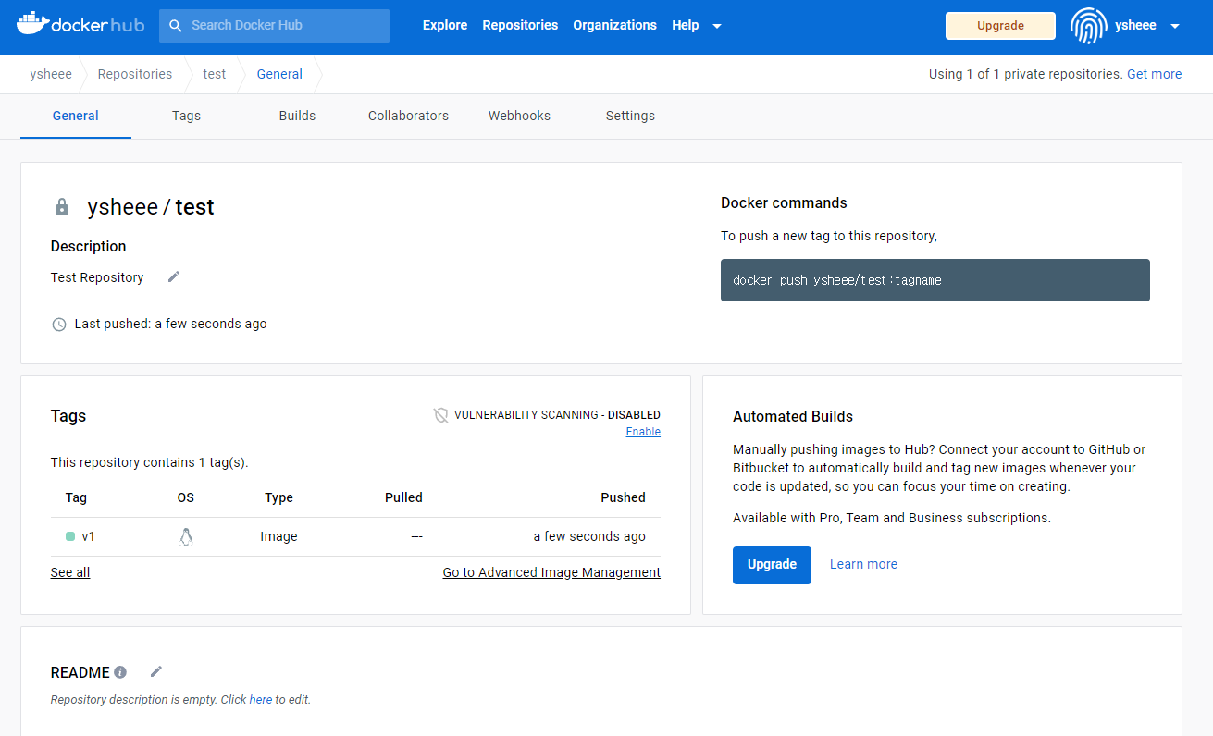The image size is (1213, 736).
Task: Edit description with the pencil icon
Action: (x=174, y=276)
